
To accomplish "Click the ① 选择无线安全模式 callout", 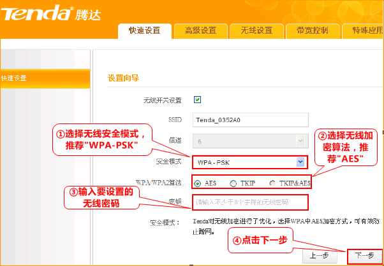I will click(x=103, y=140).
